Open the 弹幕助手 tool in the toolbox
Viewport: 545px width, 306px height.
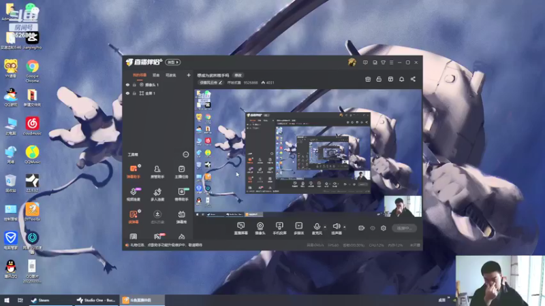point(133,172)
